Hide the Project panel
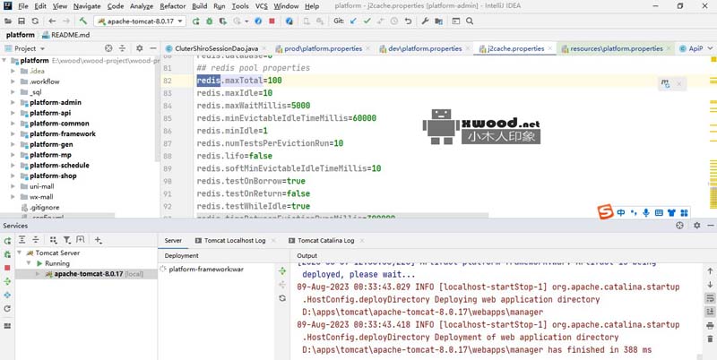Image resolution: width=717 pixels, height=360 pixels. point(153,48)
